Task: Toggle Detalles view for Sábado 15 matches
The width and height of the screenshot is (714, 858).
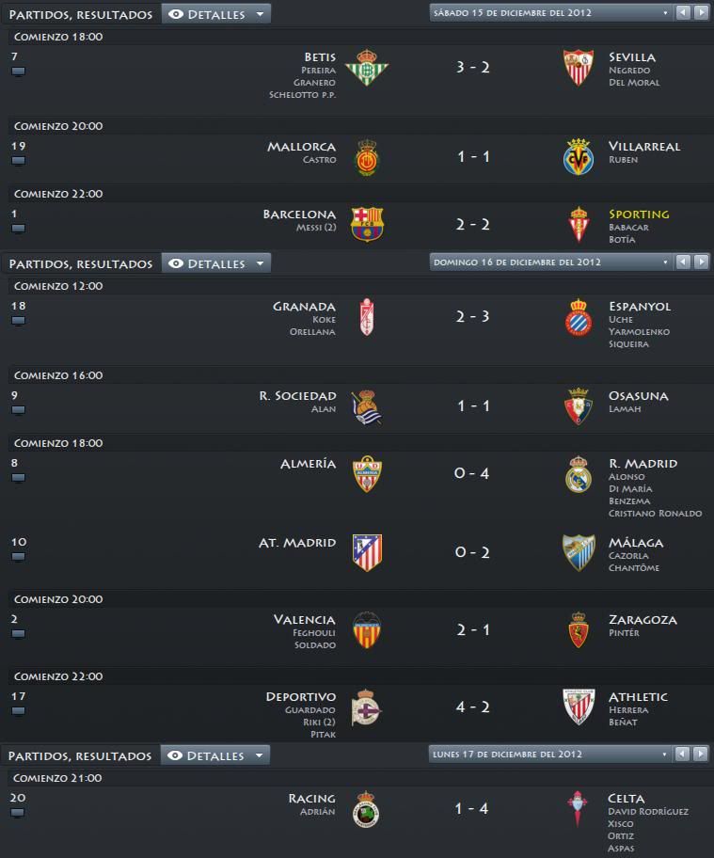Action: pos(216,14)
